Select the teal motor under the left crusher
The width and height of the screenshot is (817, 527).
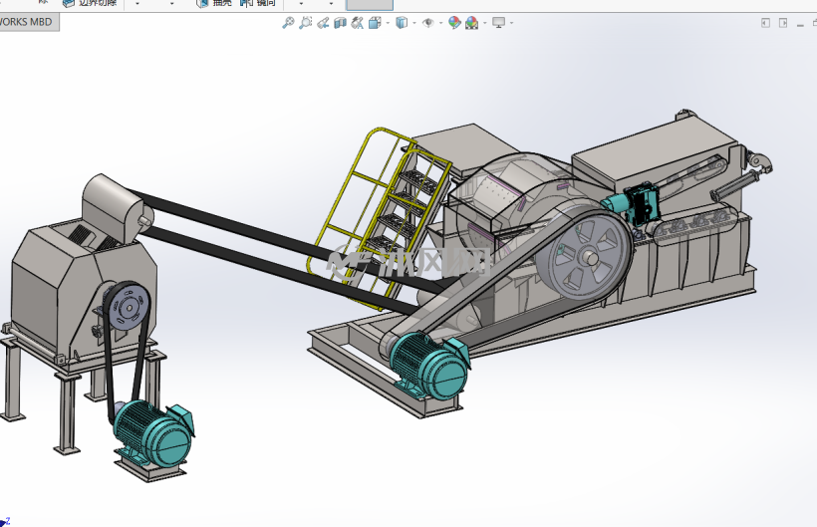tap(154, 432)
